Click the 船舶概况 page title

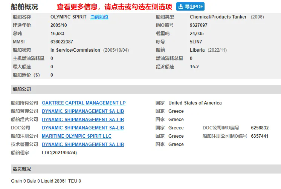point(24,7)
